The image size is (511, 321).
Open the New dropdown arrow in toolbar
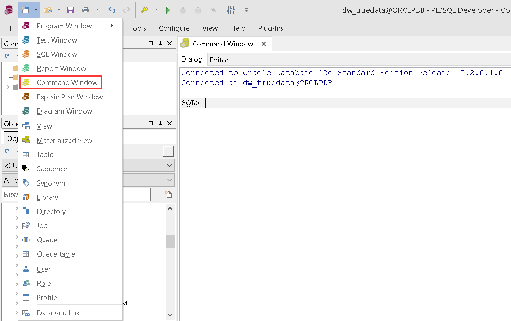[x=36, y=10]
